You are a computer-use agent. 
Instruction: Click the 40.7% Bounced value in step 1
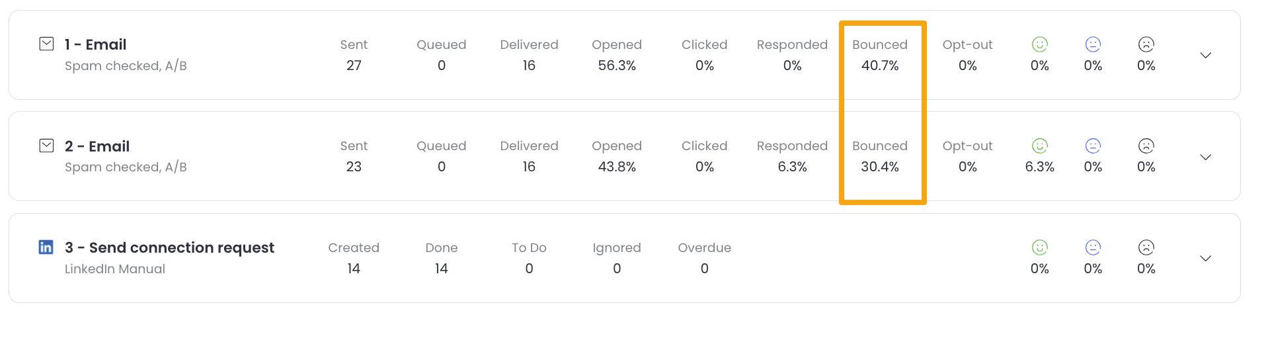click(x=879, y=65)
